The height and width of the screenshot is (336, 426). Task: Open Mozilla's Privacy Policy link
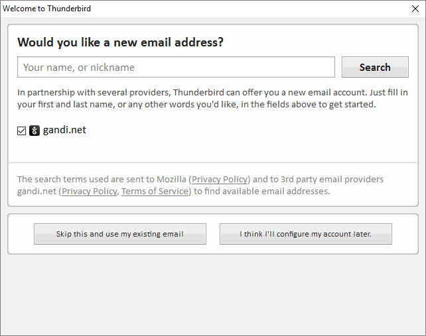220,179
